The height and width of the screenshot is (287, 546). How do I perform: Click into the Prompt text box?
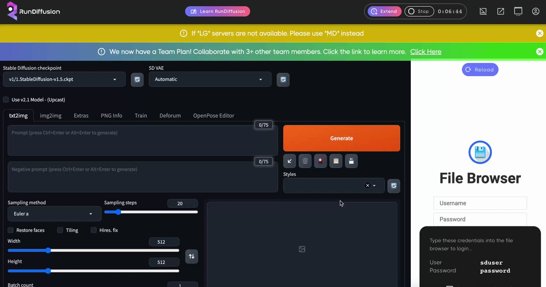pos(143,140)
